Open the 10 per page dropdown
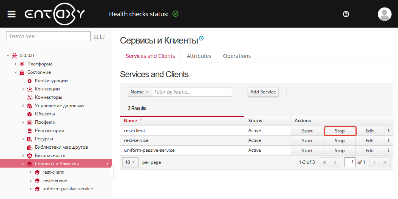 [130, 162]
